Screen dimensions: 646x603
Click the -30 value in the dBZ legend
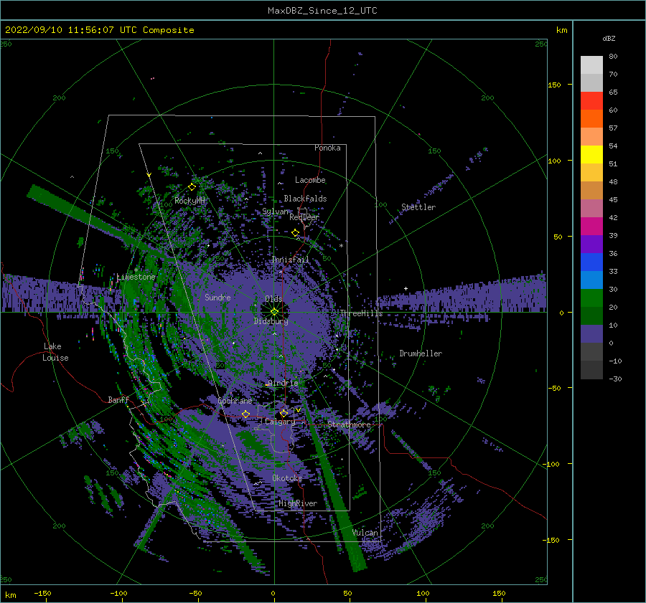615,379
